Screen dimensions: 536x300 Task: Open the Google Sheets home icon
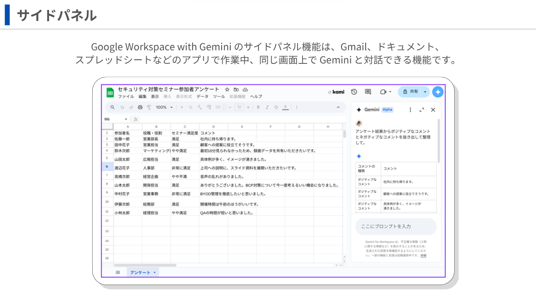(x=110, y=92)
